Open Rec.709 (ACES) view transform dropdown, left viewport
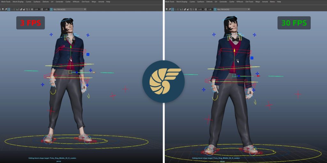 70,9
